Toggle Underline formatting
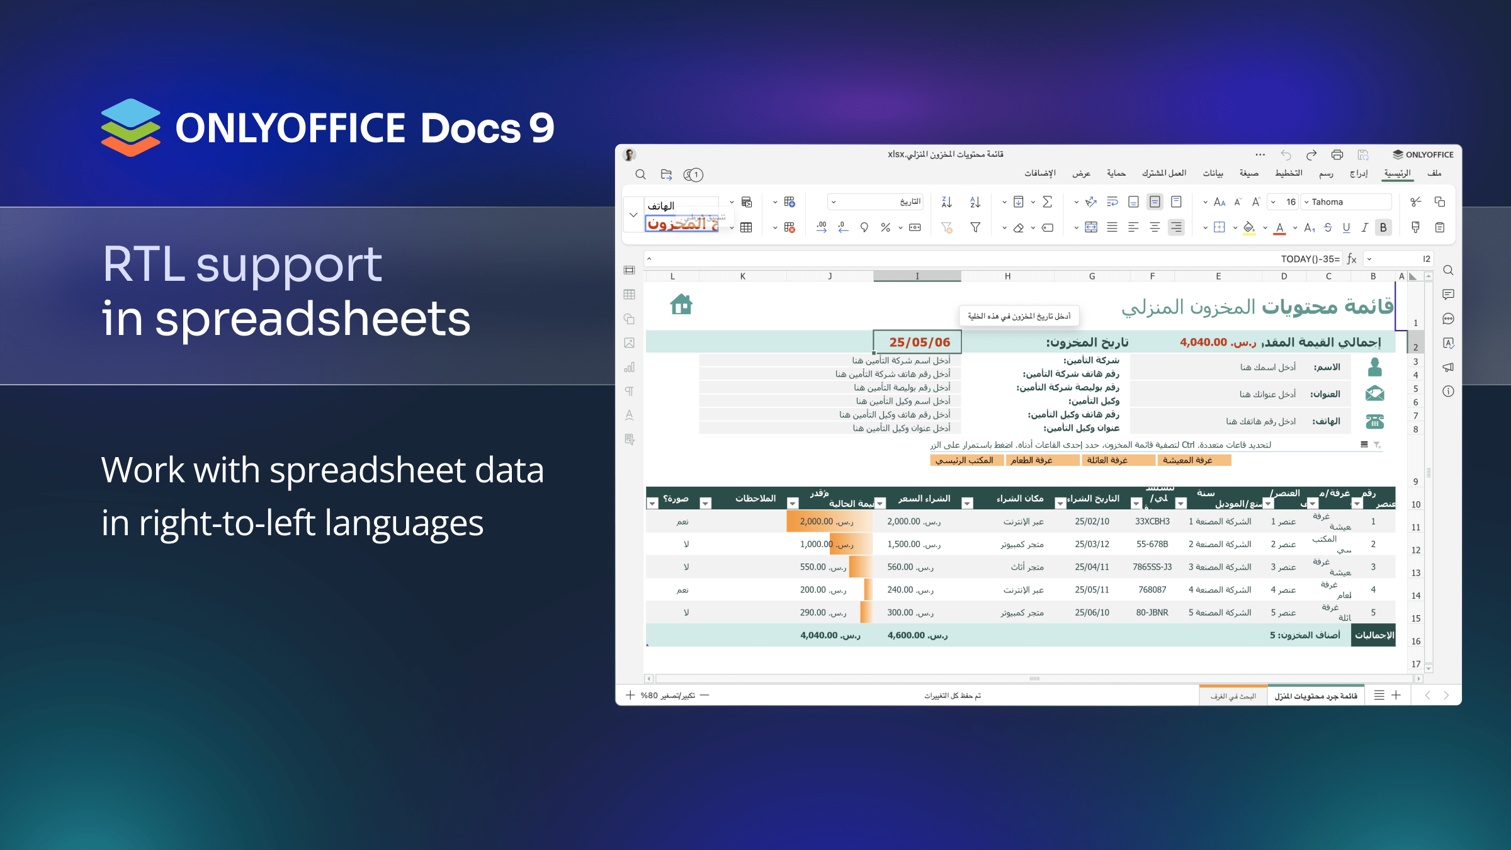 coord(1346,227)
